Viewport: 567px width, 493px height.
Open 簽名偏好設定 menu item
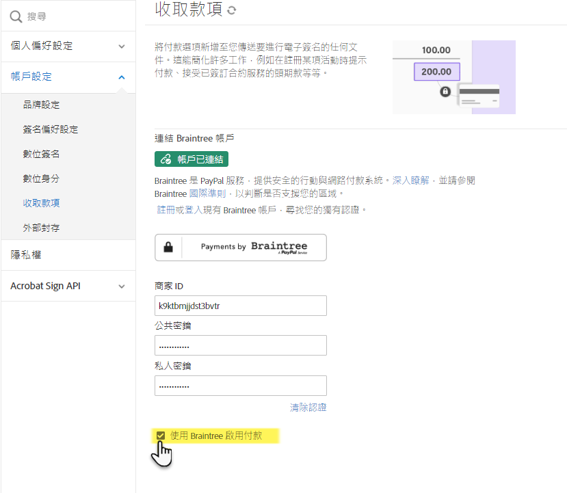tap(50, 129)
